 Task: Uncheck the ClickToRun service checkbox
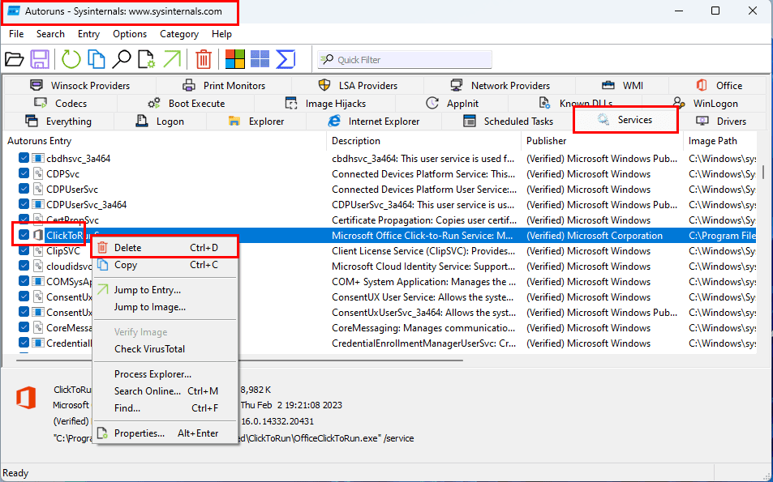[24, 235]
